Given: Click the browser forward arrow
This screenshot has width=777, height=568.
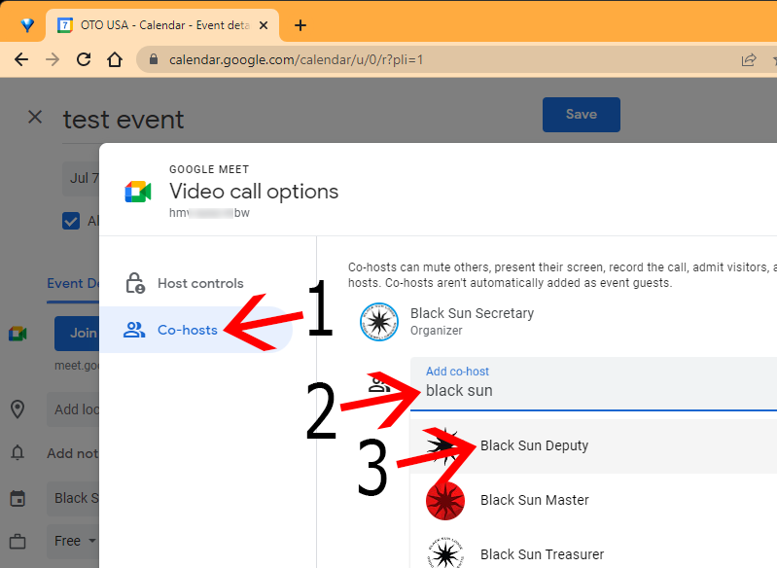Looking at the screenshot, I should click(53, 60).
